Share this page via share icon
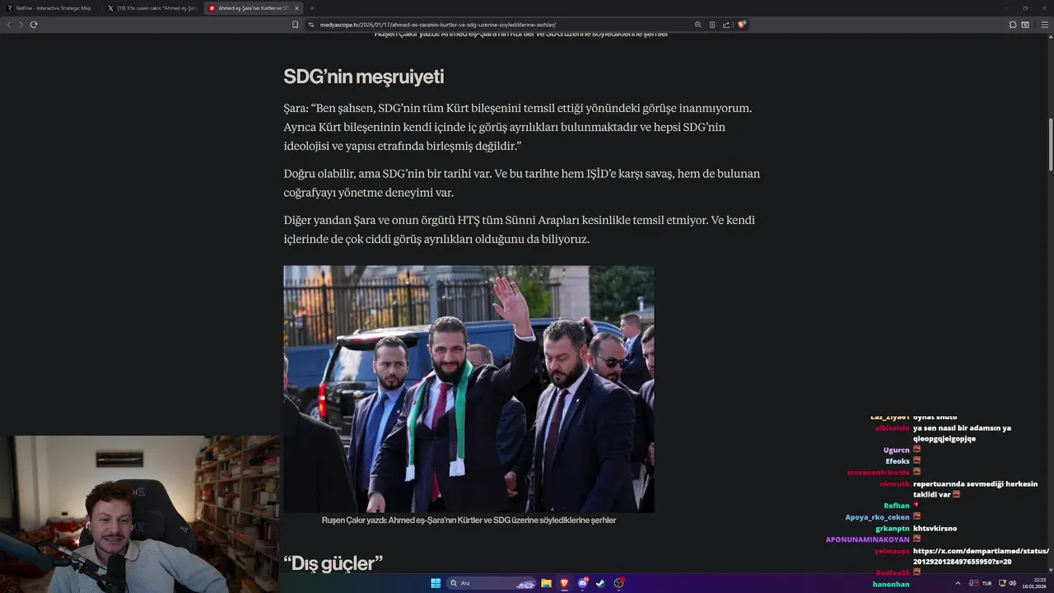The width and height of the screenshot is (1054, 593). [726, 25]
